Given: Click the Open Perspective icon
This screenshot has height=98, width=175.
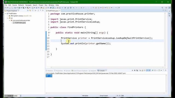Looking at the screenshot, I should 166,8.
